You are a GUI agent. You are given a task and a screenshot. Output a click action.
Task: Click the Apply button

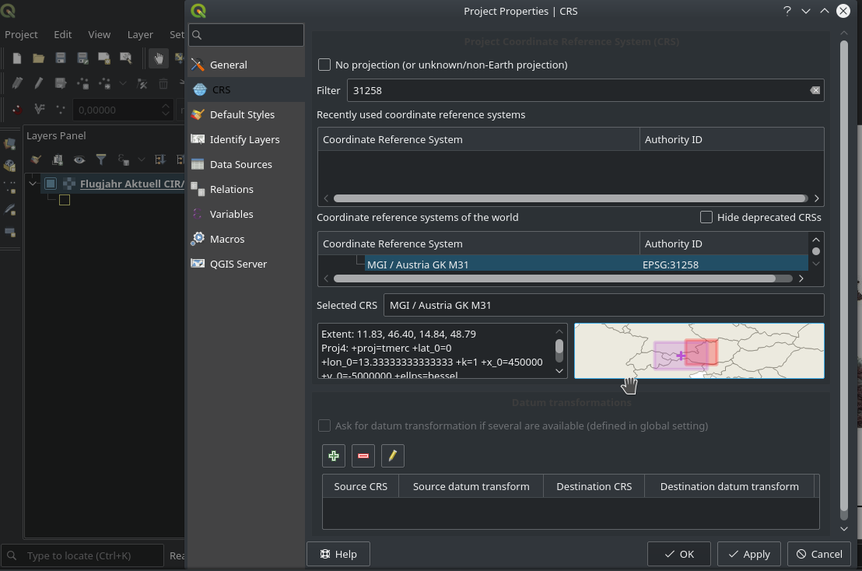[x=748, y=554]
